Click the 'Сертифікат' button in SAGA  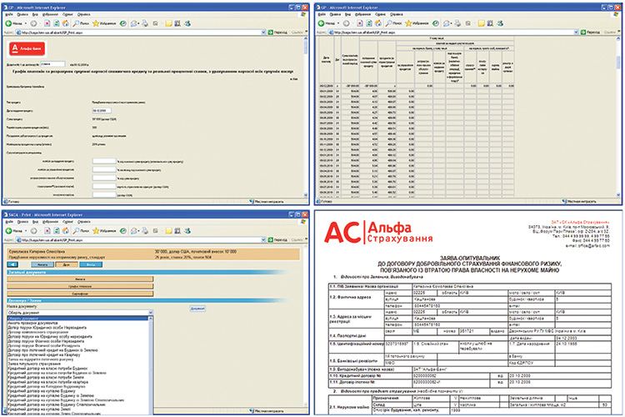(80, 294)
